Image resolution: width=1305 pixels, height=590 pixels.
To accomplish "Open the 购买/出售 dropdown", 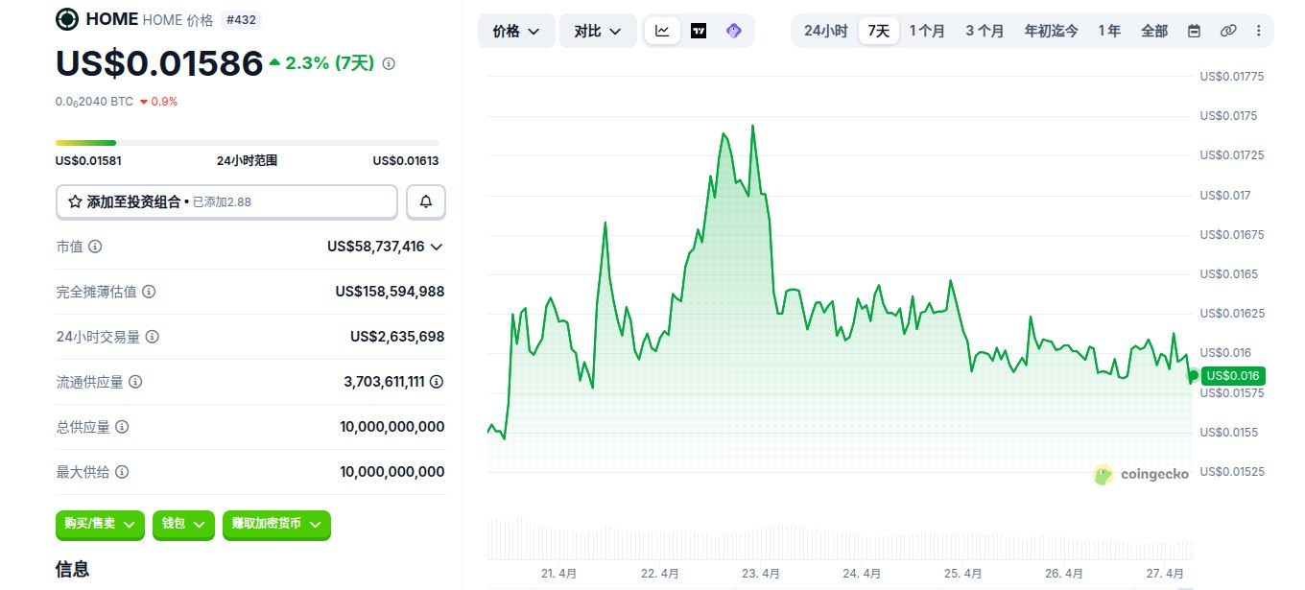I will pos(100,524).
